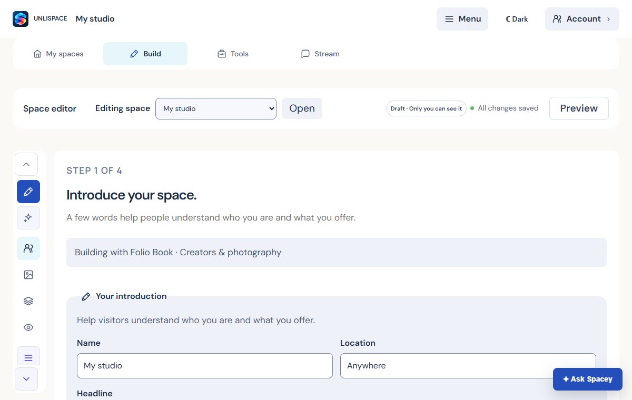632x400 pixels.
Task: Click the Draft visibility badge
Action: coord(426,108)
